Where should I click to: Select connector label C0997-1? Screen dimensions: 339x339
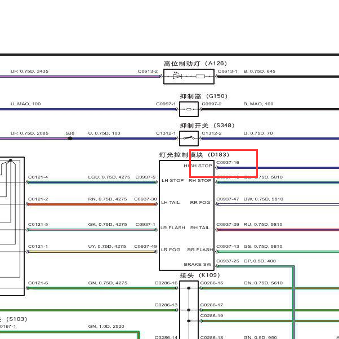[x=166, y=104]
